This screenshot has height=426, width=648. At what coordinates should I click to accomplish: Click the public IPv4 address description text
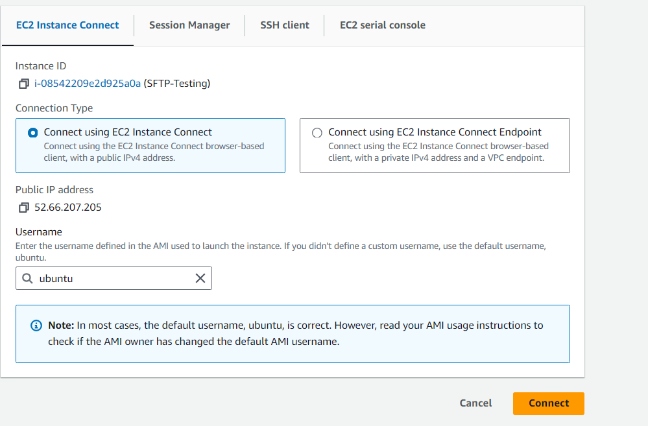(x=154, y=152)
